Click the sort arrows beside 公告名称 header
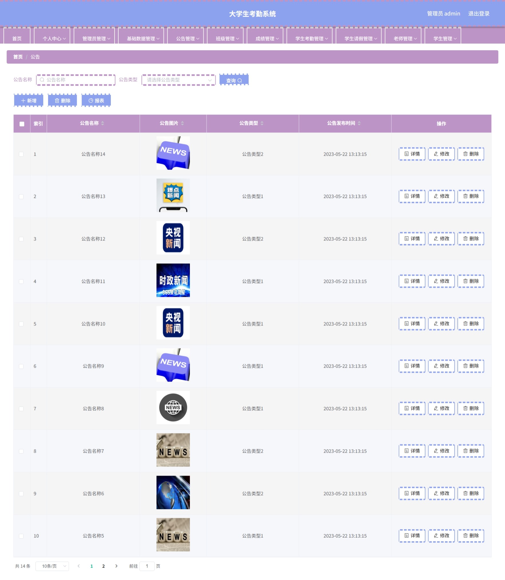Viewport: 505px width, 580px height. click(103, 123)
